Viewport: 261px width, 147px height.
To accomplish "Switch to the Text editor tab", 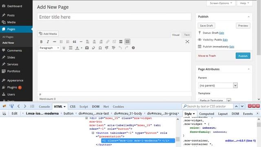I will pyautogui.click(x=187, y=35).
